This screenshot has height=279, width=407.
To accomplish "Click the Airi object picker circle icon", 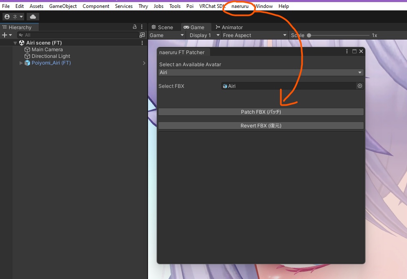I will (x=359, y=86).
